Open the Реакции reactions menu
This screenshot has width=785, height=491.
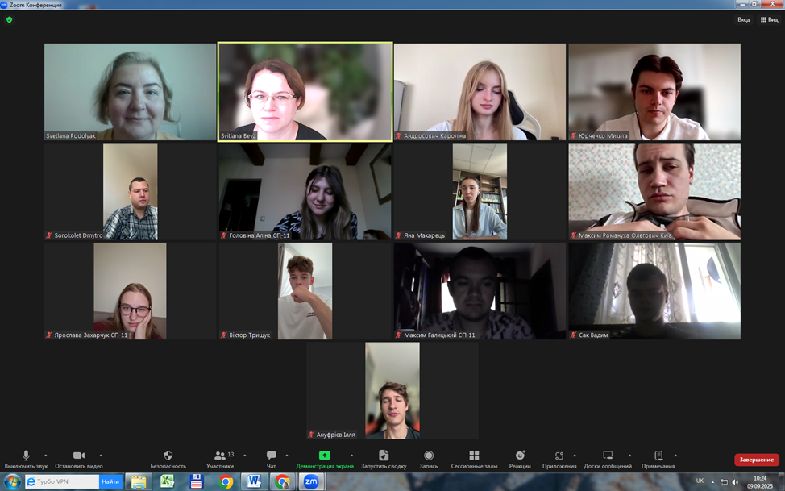[520, 457]
